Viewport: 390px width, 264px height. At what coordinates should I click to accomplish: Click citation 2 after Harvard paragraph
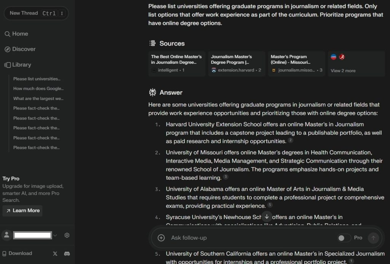[x=290, y=140]
